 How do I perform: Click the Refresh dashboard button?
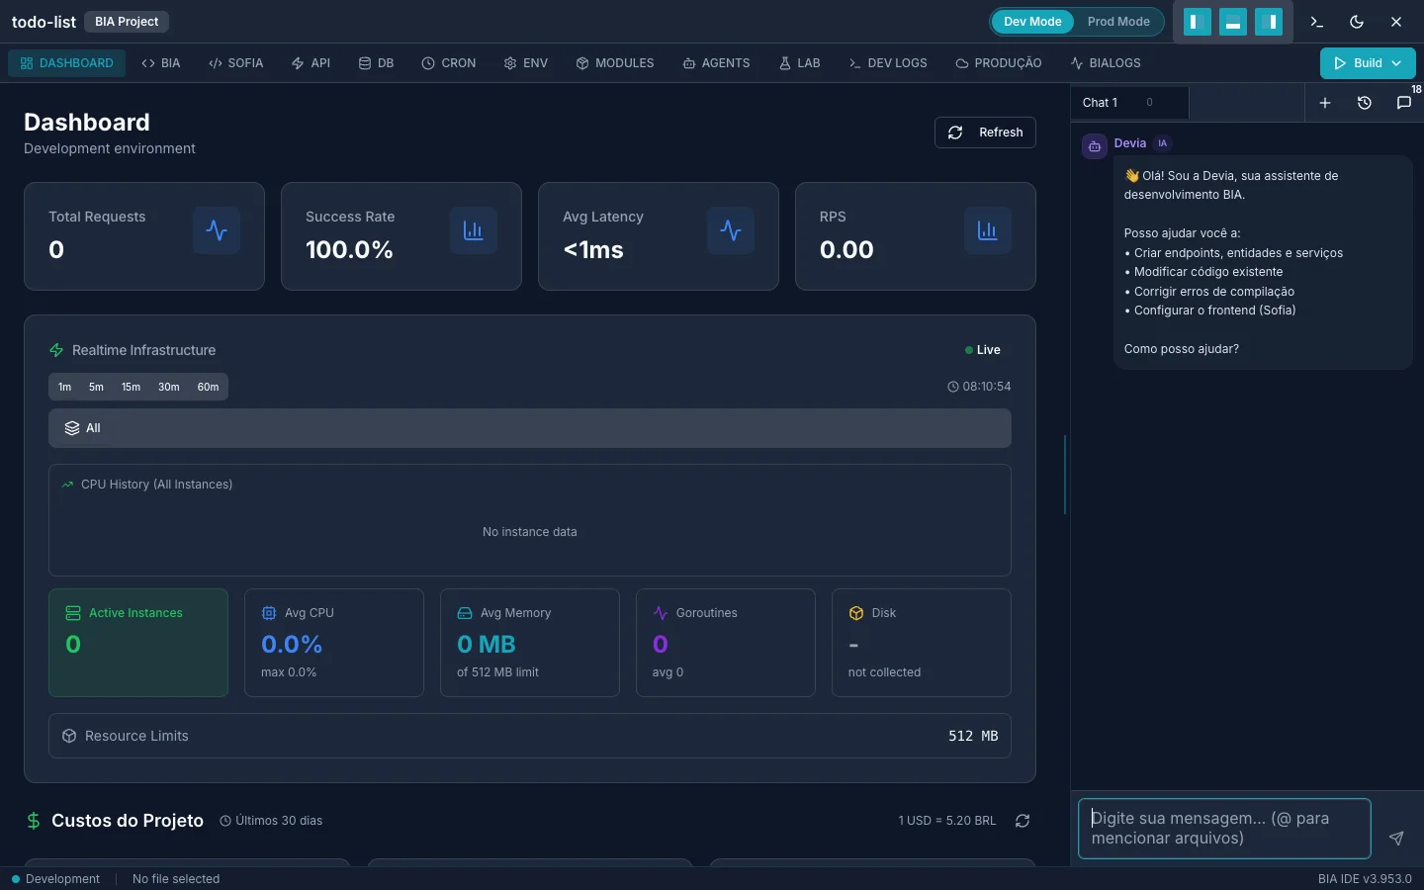click(985, 133)
